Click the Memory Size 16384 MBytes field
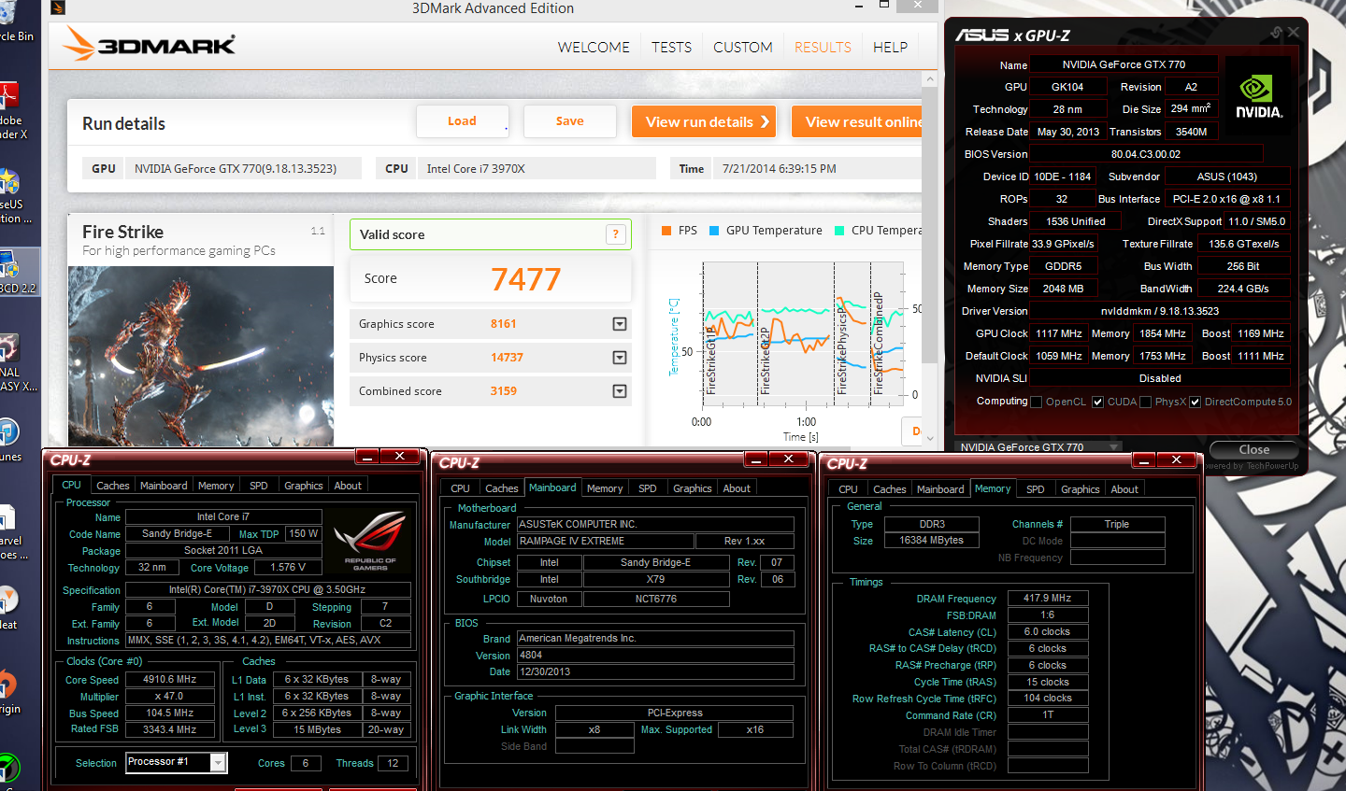 tap(931, 541)
